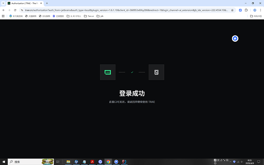
Task: Go back to the previous page
Action: tap(3, 10)
